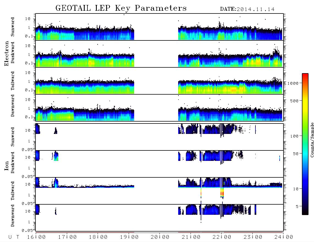The width and height of the screenshot is (314, 242).
Task: Click the 'Electron' group axis label
Action: [6, 54]
